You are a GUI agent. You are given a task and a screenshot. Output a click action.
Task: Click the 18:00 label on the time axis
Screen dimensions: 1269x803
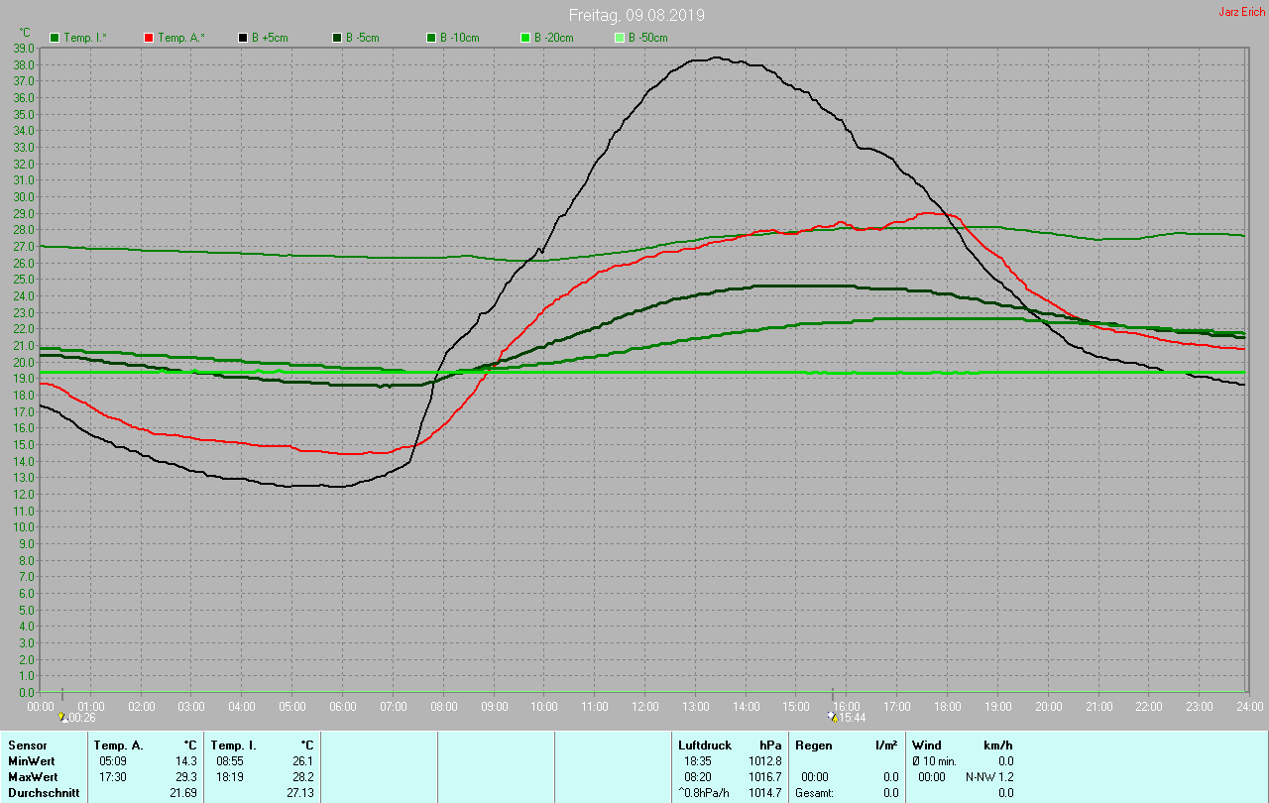(947, 706)
